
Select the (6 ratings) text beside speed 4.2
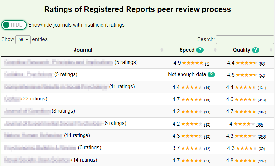tap(115, 123)
